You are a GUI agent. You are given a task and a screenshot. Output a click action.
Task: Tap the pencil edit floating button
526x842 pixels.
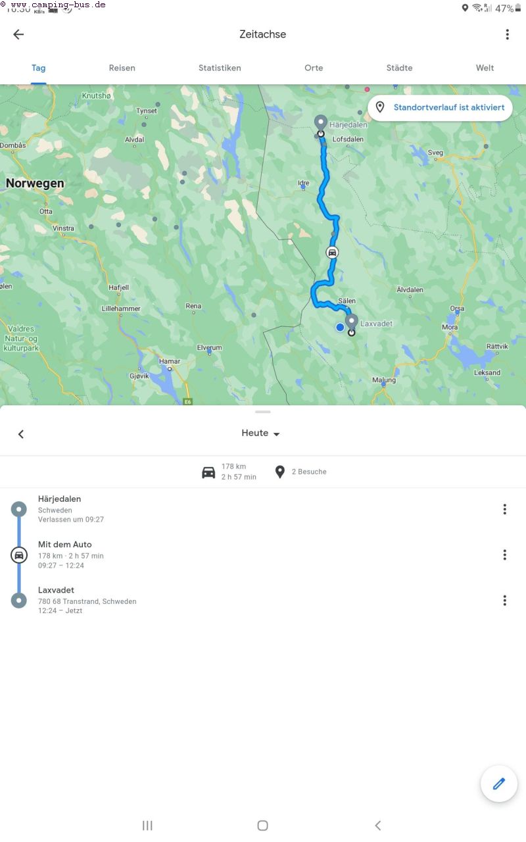[499, 783]
